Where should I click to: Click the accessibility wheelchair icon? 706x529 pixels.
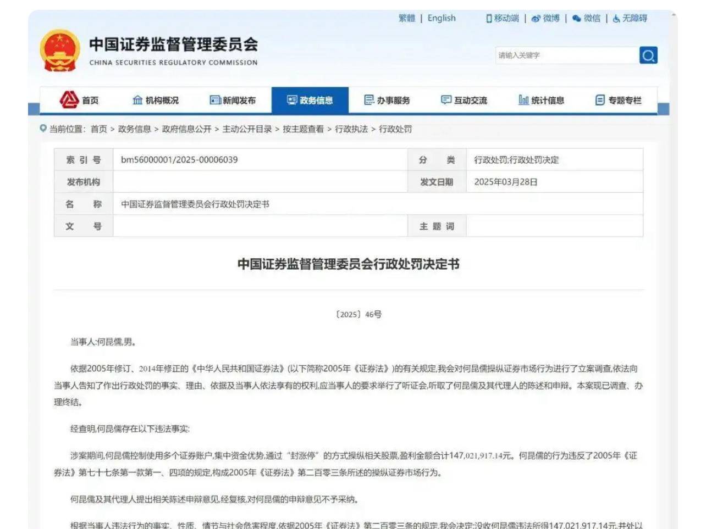616,19
